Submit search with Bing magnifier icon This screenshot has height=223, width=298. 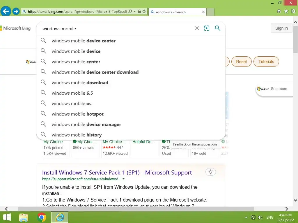[218, 28]
